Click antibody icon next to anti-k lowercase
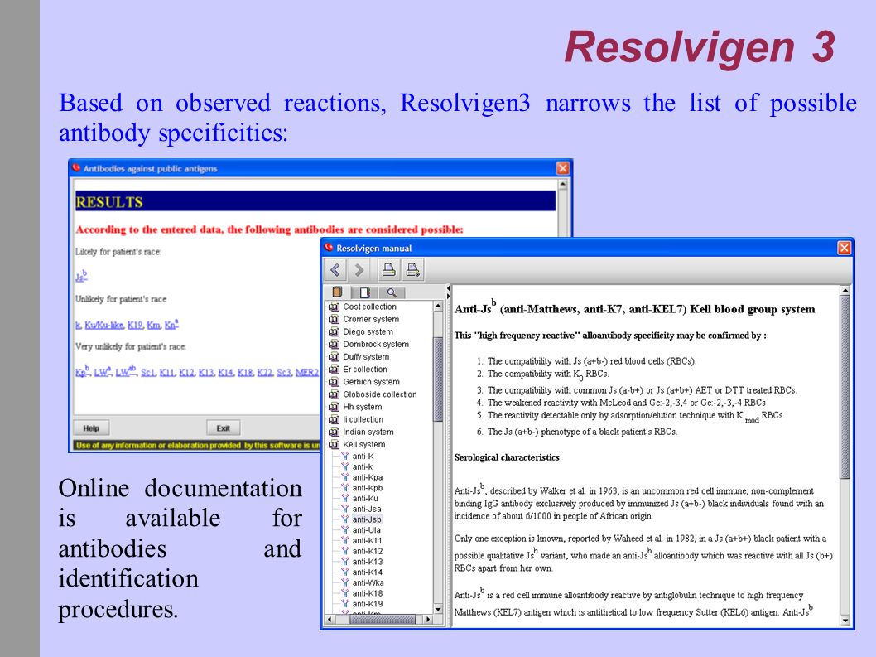 tap(345, 467)
